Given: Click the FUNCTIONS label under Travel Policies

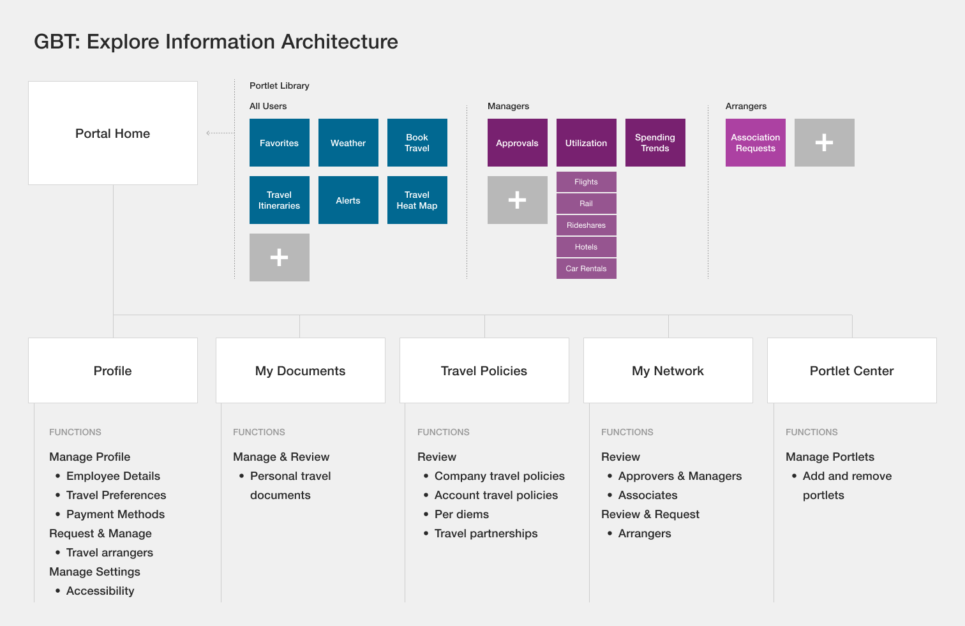Looking at the screenshot, I should click(444, 432).
